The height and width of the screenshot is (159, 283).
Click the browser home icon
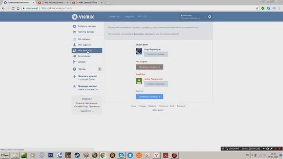pyautogui.click(x=18, y=8)
